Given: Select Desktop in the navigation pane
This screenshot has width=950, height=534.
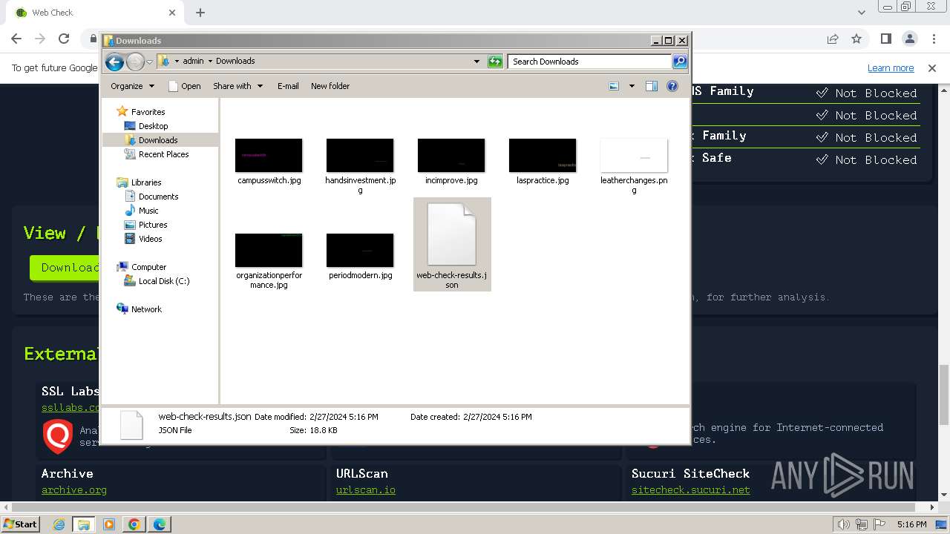Looking at the screenshot, I should pyautogui.click(x=153, y=126).
